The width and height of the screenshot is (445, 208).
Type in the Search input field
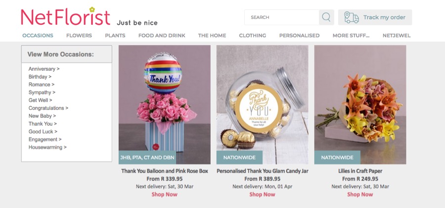click(x=282, y=17)
